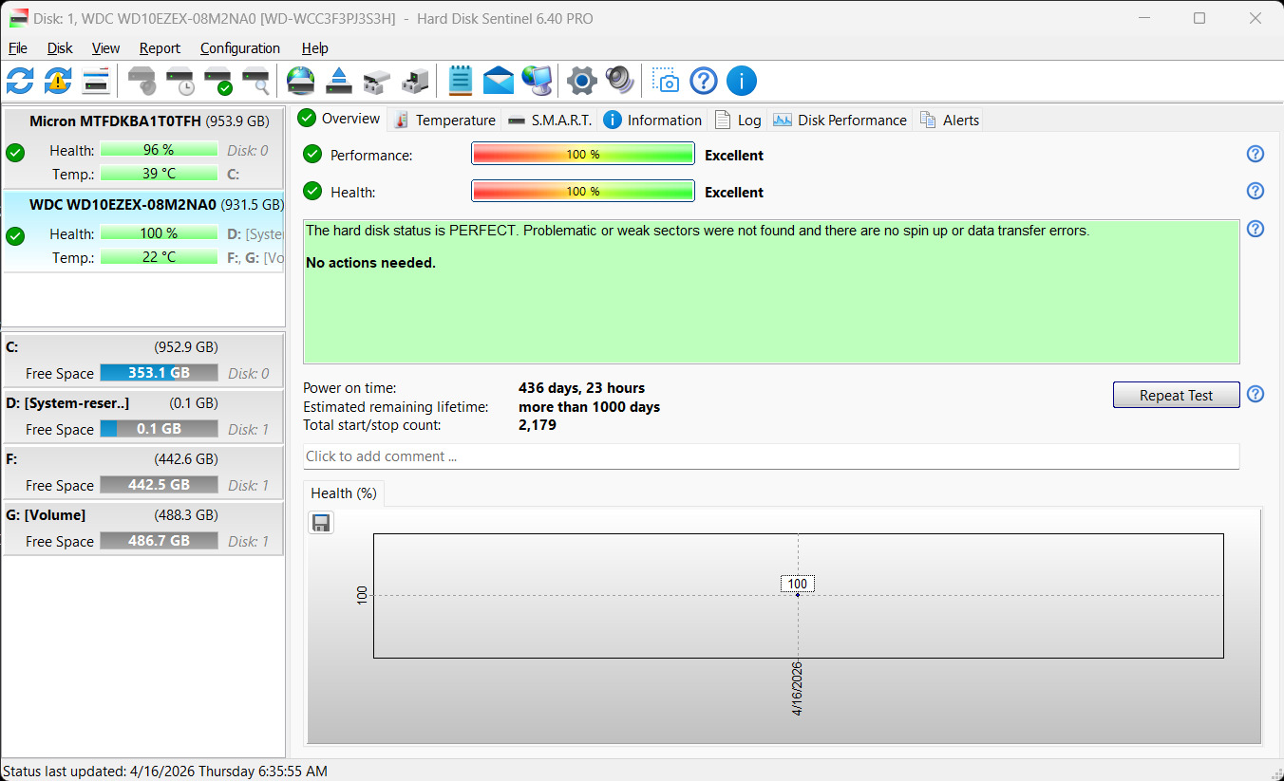Viewport: 1284px width, 781px height.
Task: Switch to the Temperature tab
Action: click(444, 121)
